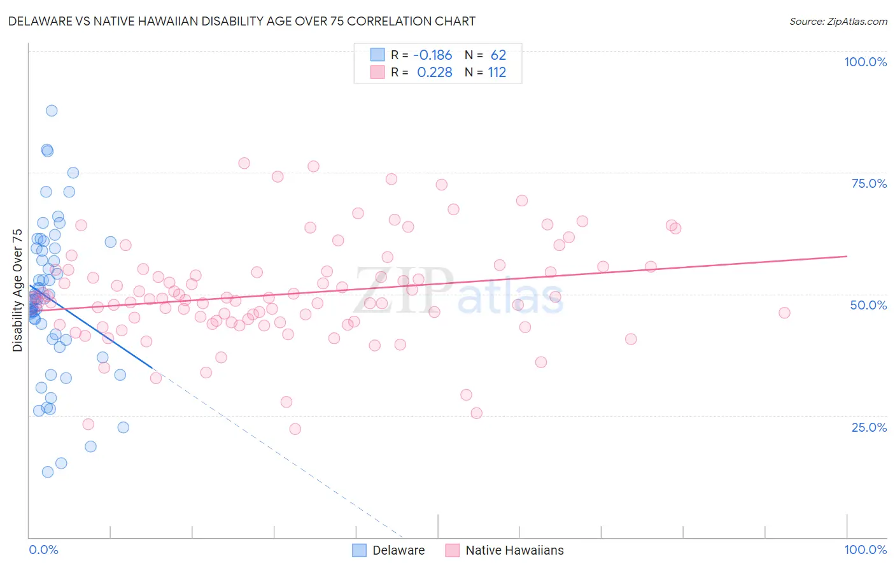895x568 pixels.
Task: Select the chart title text
Action: coord(241,21)
